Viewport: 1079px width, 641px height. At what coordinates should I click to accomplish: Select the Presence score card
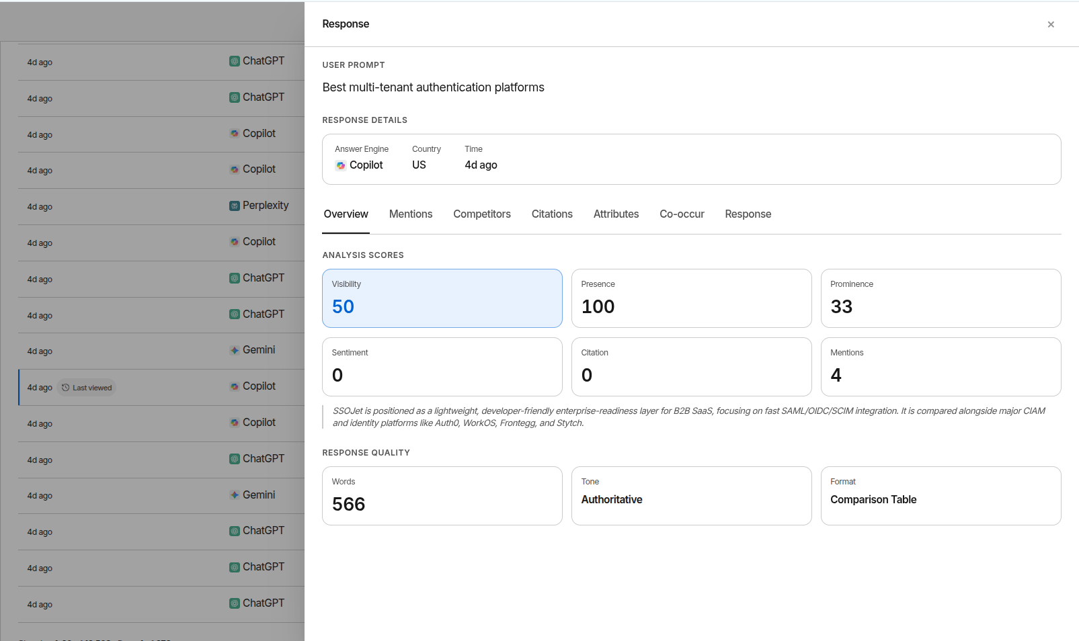pos(692,298)
